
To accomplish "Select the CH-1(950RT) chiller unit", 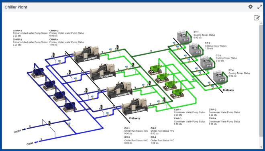I will coord(87,54).
